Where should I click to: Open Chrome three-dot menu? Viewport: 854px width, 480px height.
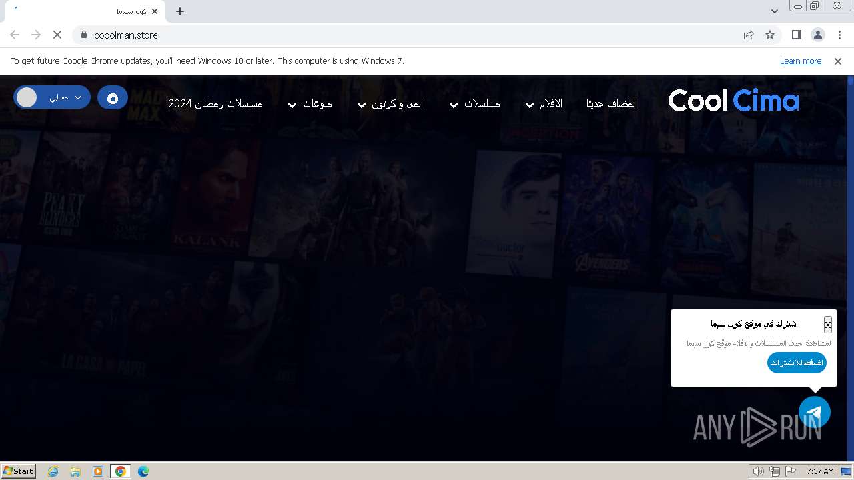(x=839, y=35)
